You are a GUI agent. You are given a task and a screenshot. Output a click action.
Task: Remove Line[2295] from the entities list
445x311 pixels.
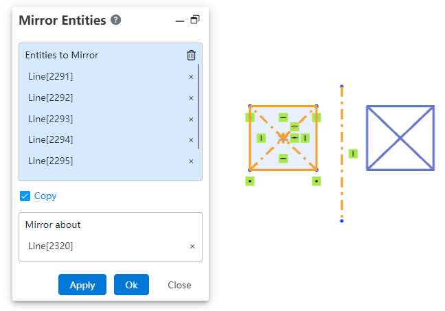191,161
